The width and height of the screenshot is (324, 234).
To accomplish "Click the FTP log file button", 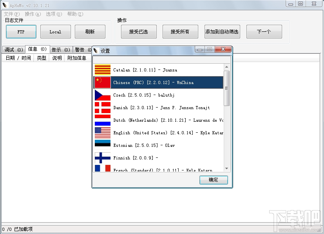I will pos(21,32).
